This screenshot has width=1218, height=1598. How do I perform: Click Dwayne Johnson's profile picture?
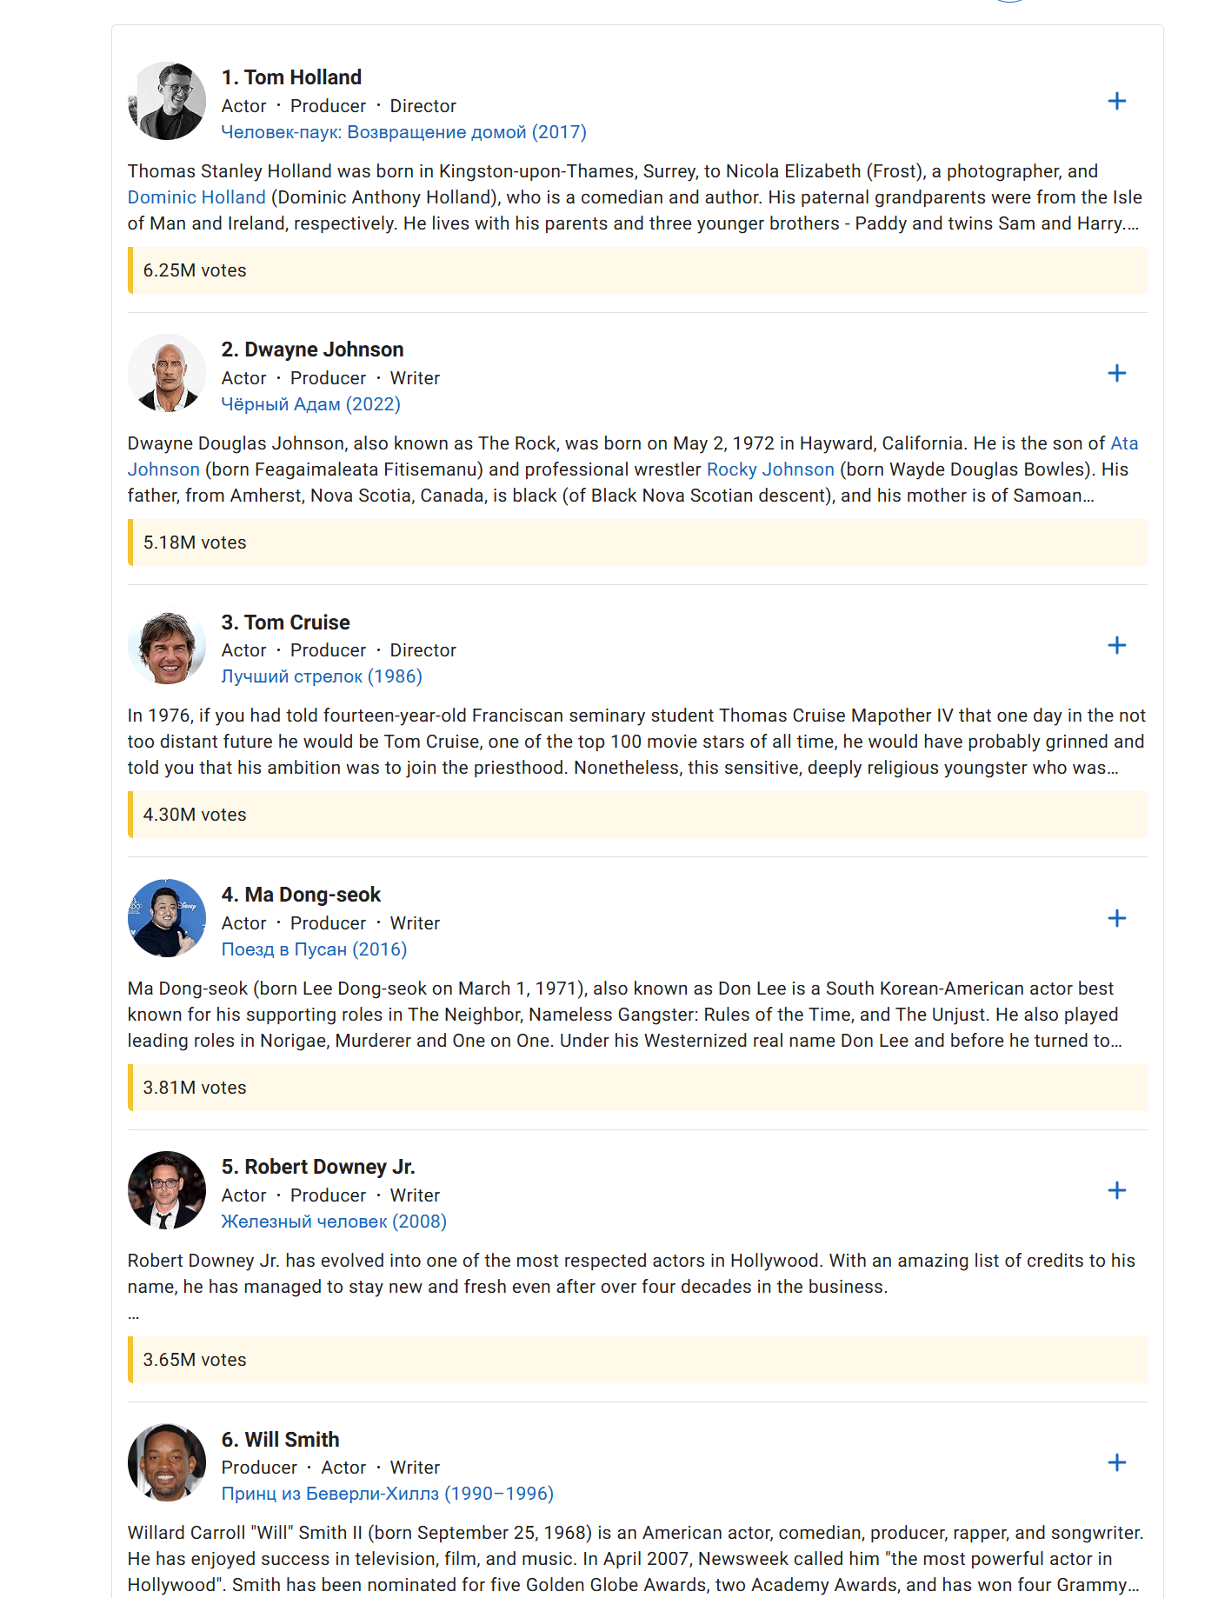coord(167,373)
